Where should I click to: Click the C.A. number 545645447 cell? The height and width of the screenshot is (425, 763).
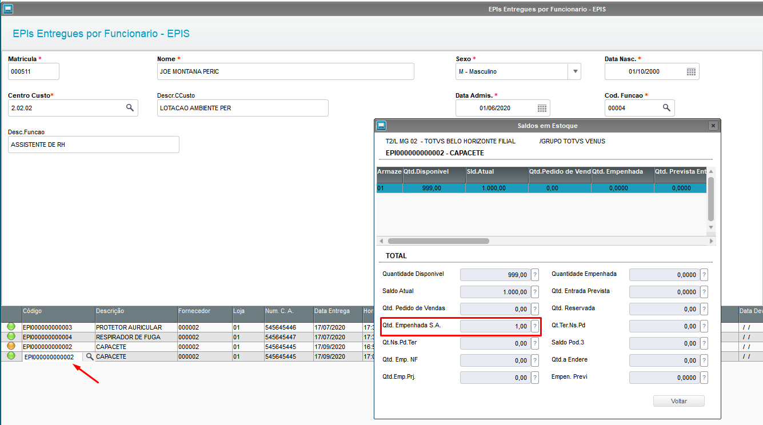pos(288,337)
